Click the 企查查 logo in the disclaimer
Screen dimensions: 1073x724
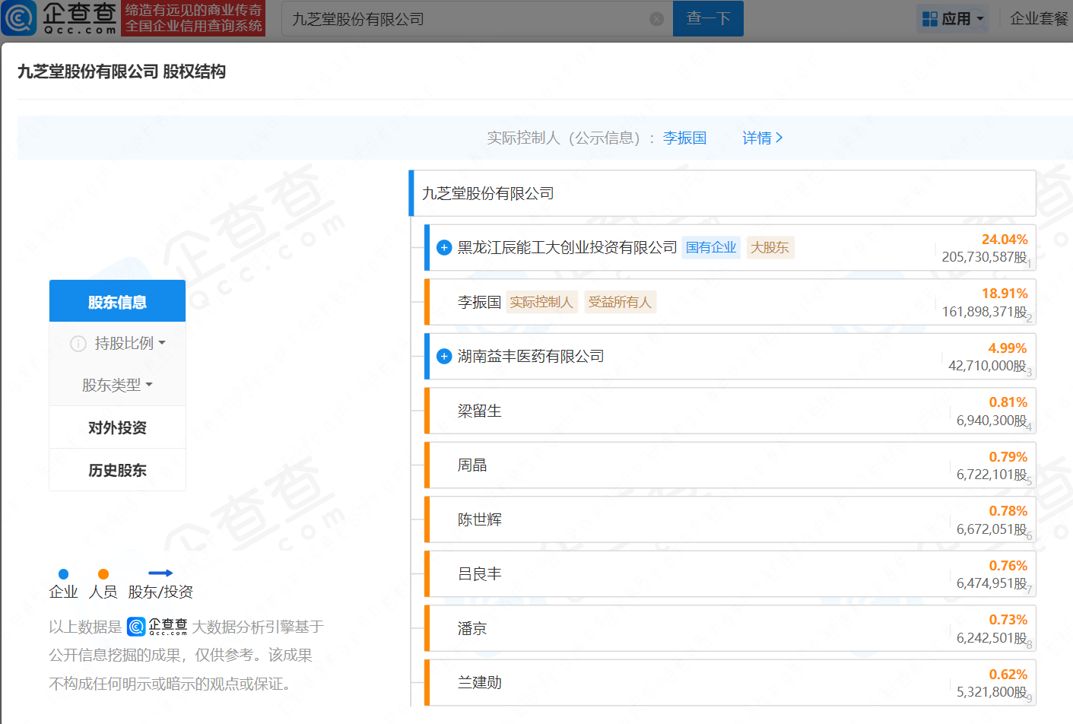(x=157, y=627)
